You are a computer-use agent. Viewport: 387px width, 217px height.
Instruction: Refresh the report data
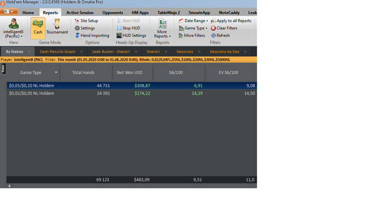[221, 35]
